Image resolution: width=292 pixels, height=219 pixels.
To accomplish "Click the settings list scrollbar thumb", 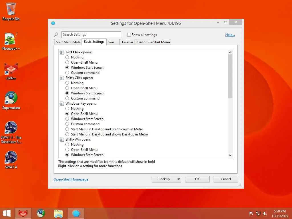I will click(x=230, y=76).
